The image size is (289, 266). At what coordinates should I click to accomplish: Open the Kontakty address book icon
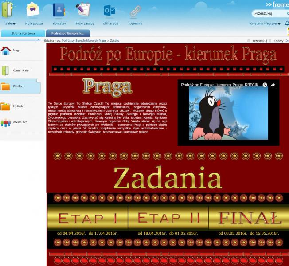pyautogui.click(x=59, y=10)
